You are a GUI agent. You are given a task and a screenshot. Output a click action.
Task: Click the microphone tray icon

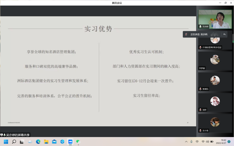(x=191, y=142)
